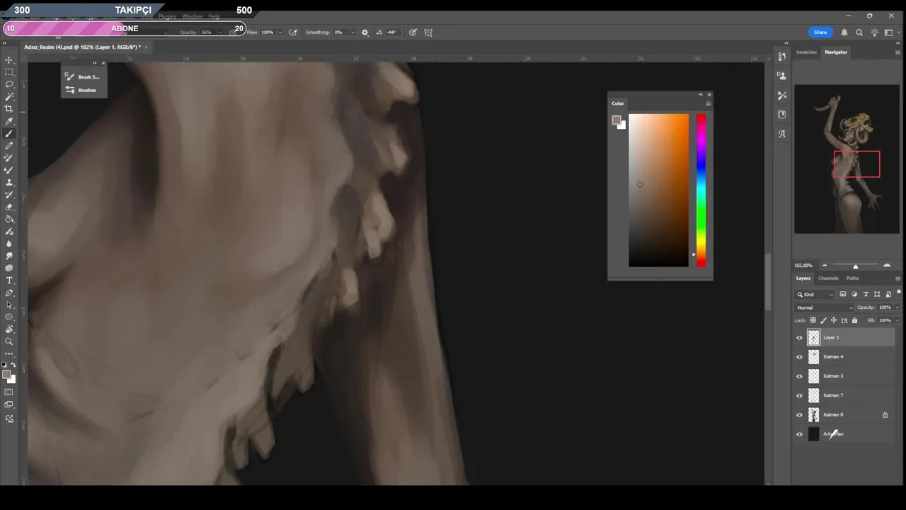Hide Katman 7 layer visibility
The height and width of the screenshot is (510, 906).
(800, 396)
